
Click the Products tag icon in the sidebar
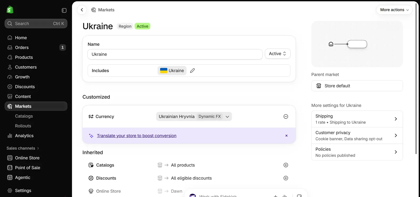(x=10, y=57)
